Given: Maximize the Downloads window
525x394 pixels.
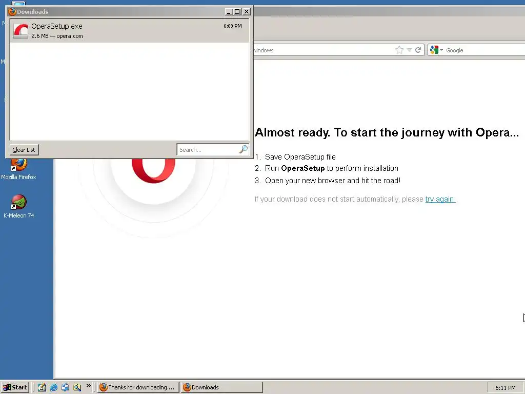Looking at the screenshot, I should [x=237, y=12].
